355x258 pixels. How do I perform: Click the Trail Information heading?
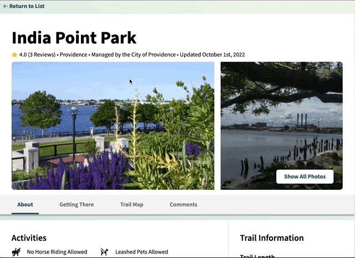tap(272, 237)
